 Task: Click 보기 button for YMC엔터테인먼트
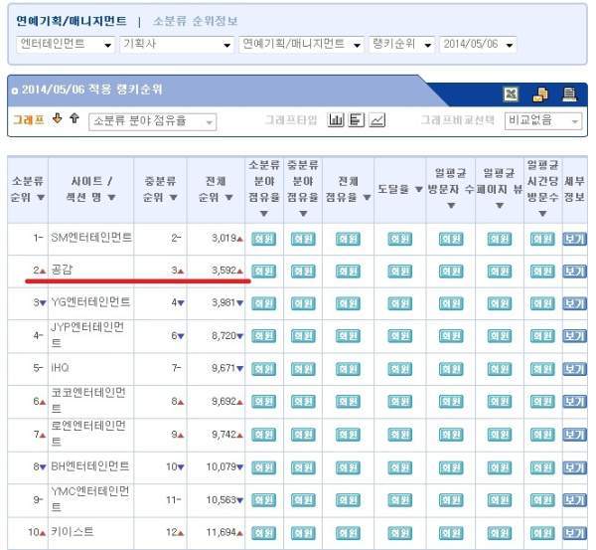point(574,500)
